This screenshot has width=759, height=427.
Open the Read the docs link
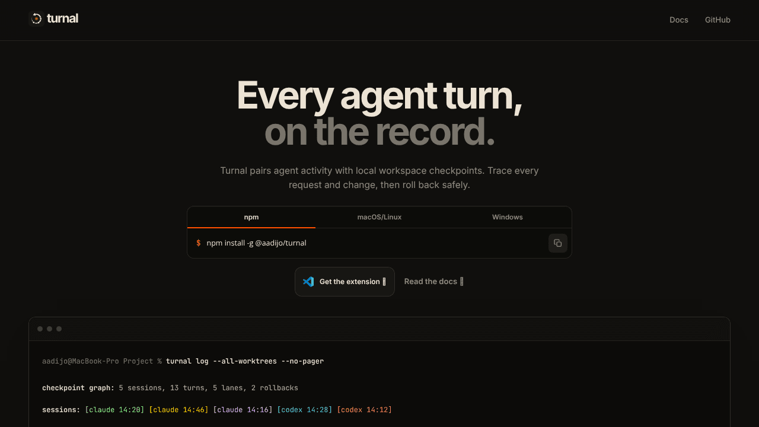point(434,282)
